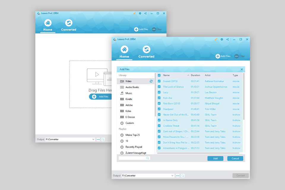Uncheck the Everest (2015) checkbox
The height and width of the screenshot is (190, 285).
click(159, 81)
